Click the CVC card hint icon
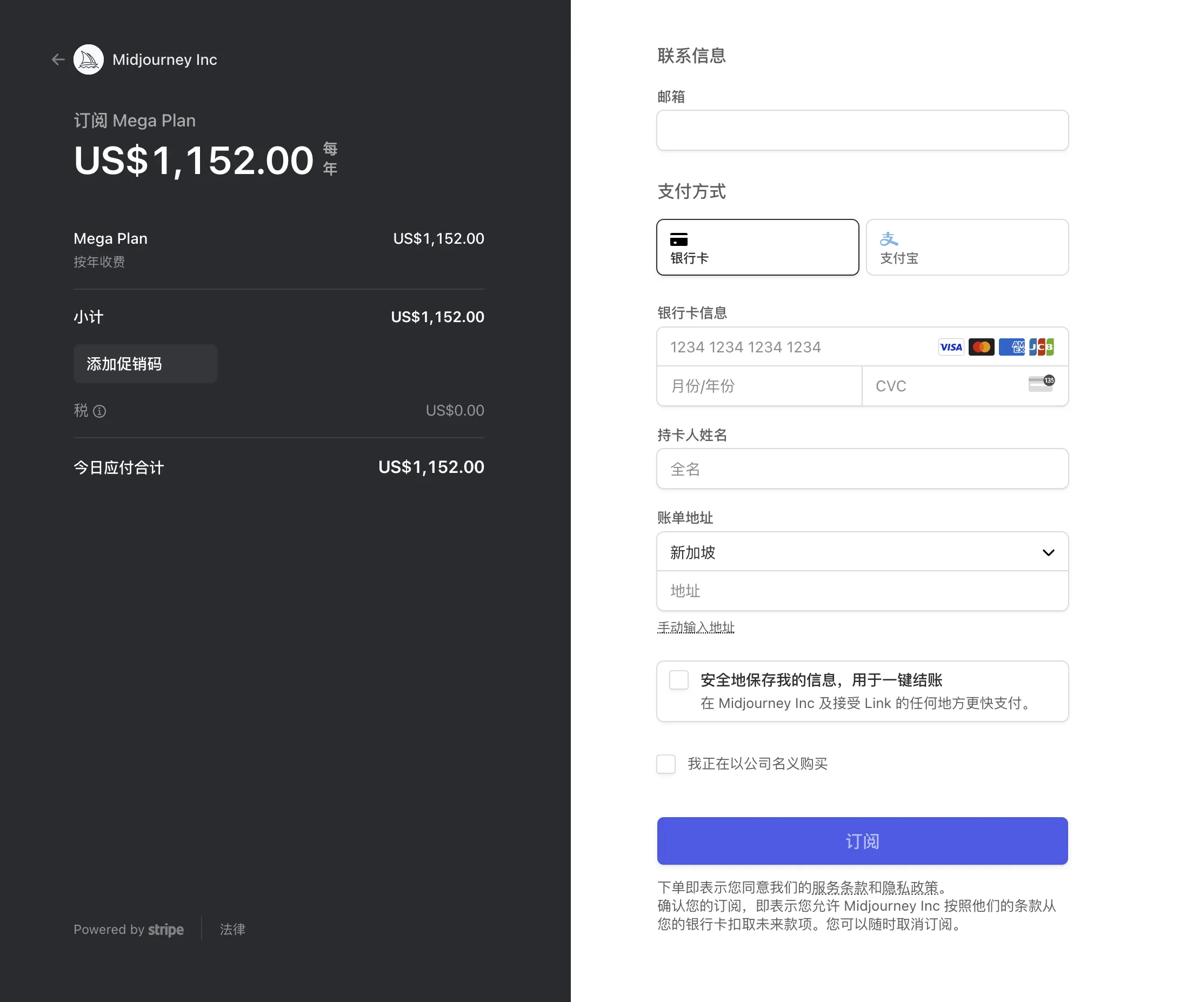 coord(1041,383)
